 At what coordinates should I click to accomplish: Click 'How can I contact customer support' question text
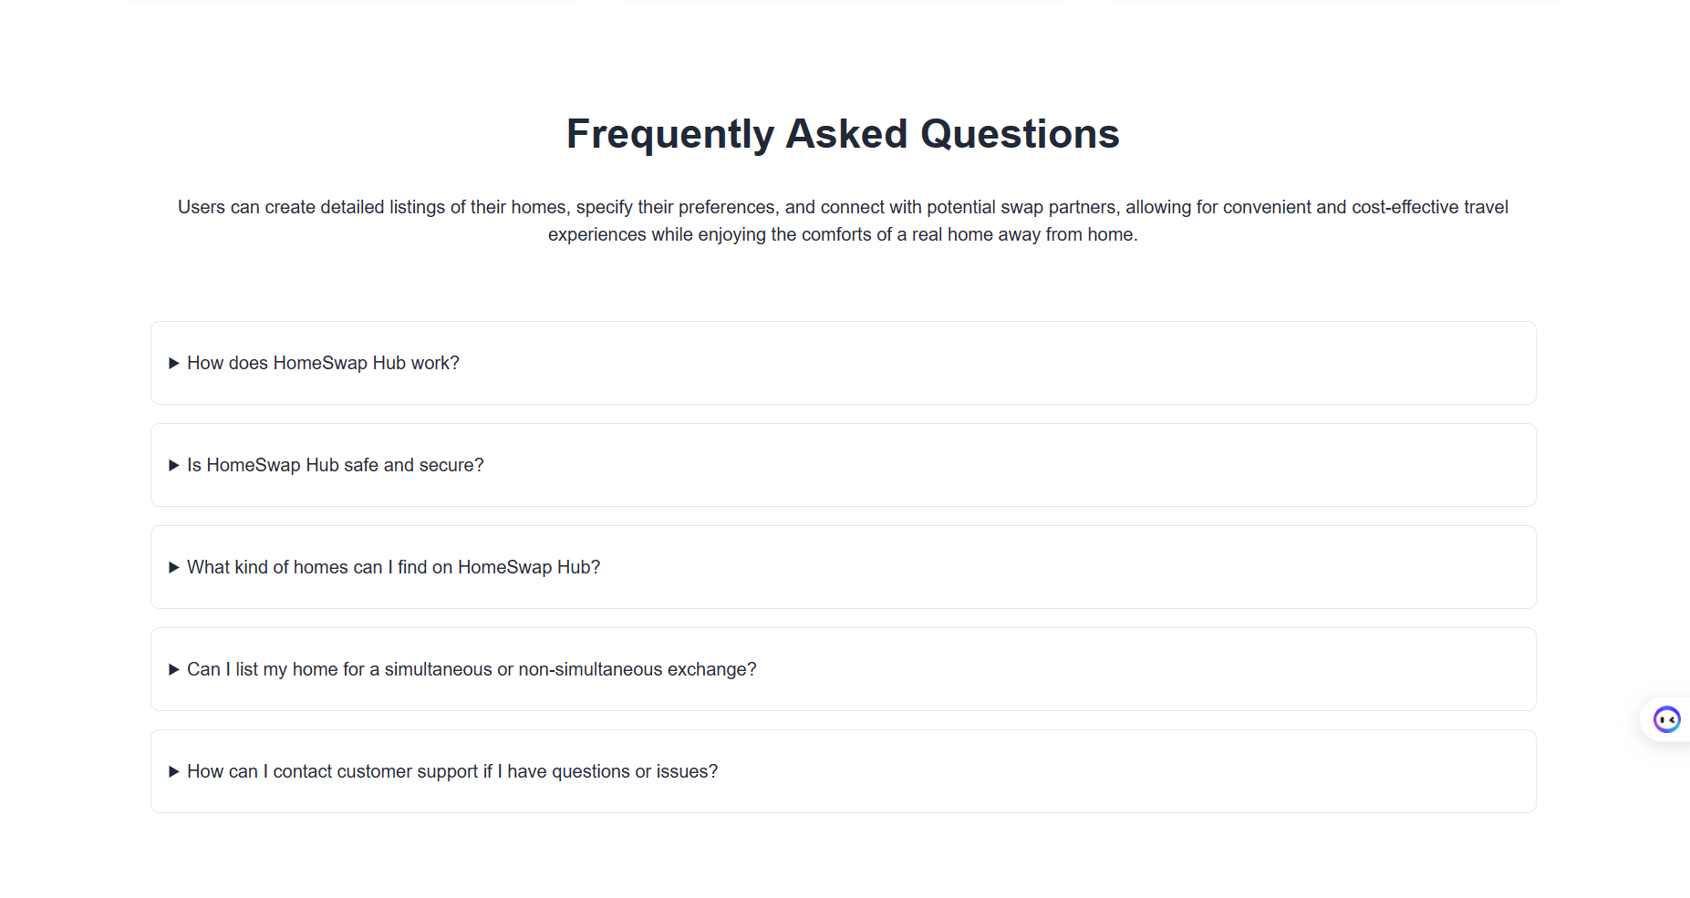point(452,771)
